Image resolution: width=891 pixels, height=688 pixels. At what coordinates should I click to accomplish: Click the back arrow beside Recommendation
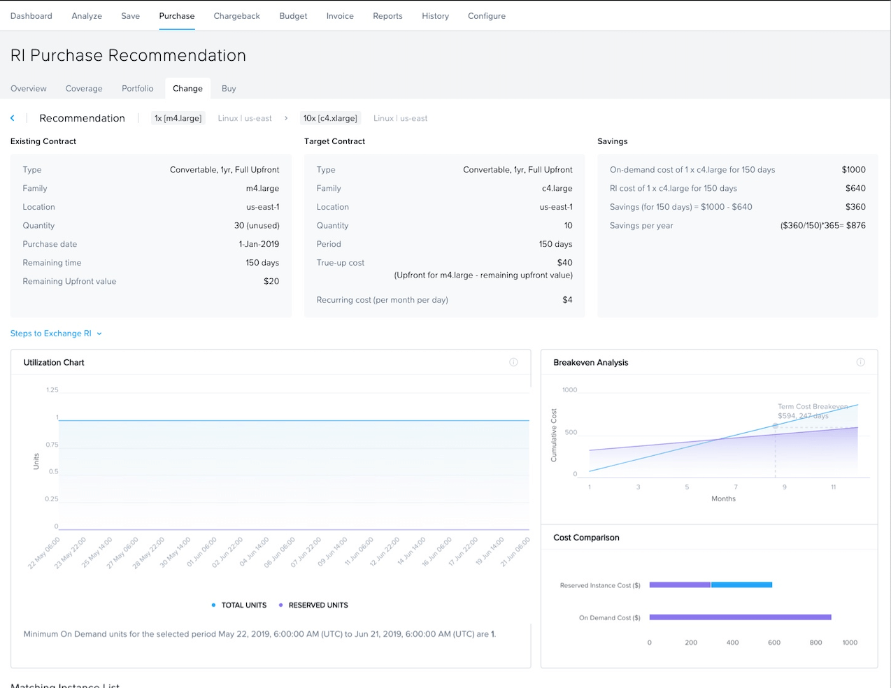pos(13,118)
